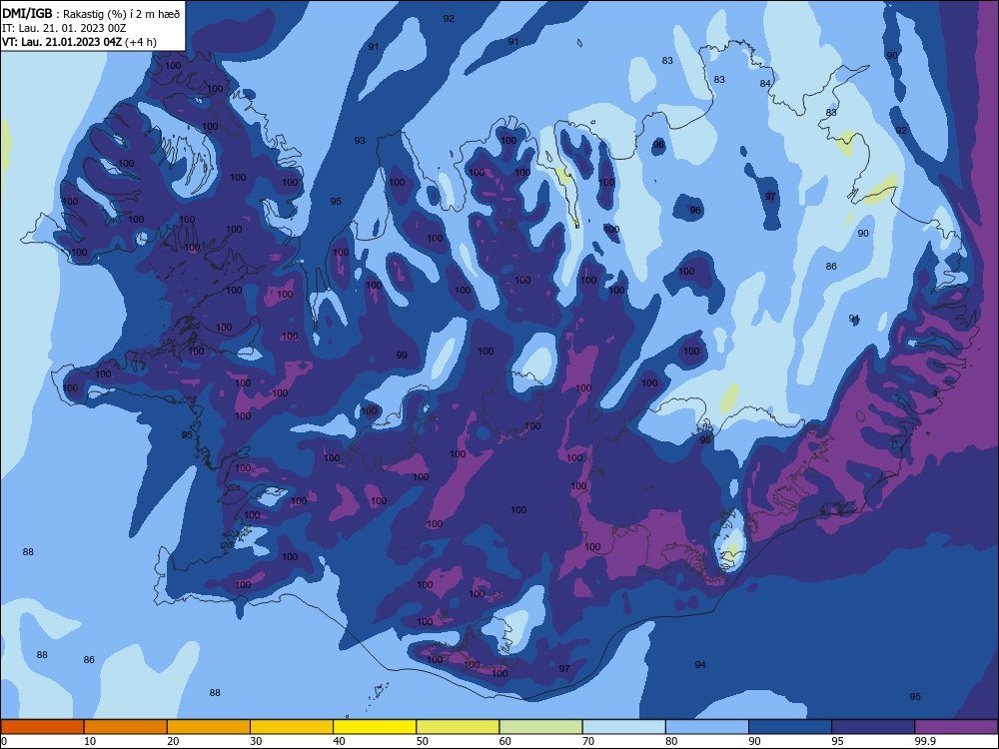The image size is (999, 749).
Task: Select the legend tick label '50'
Action: coord(422,741)
